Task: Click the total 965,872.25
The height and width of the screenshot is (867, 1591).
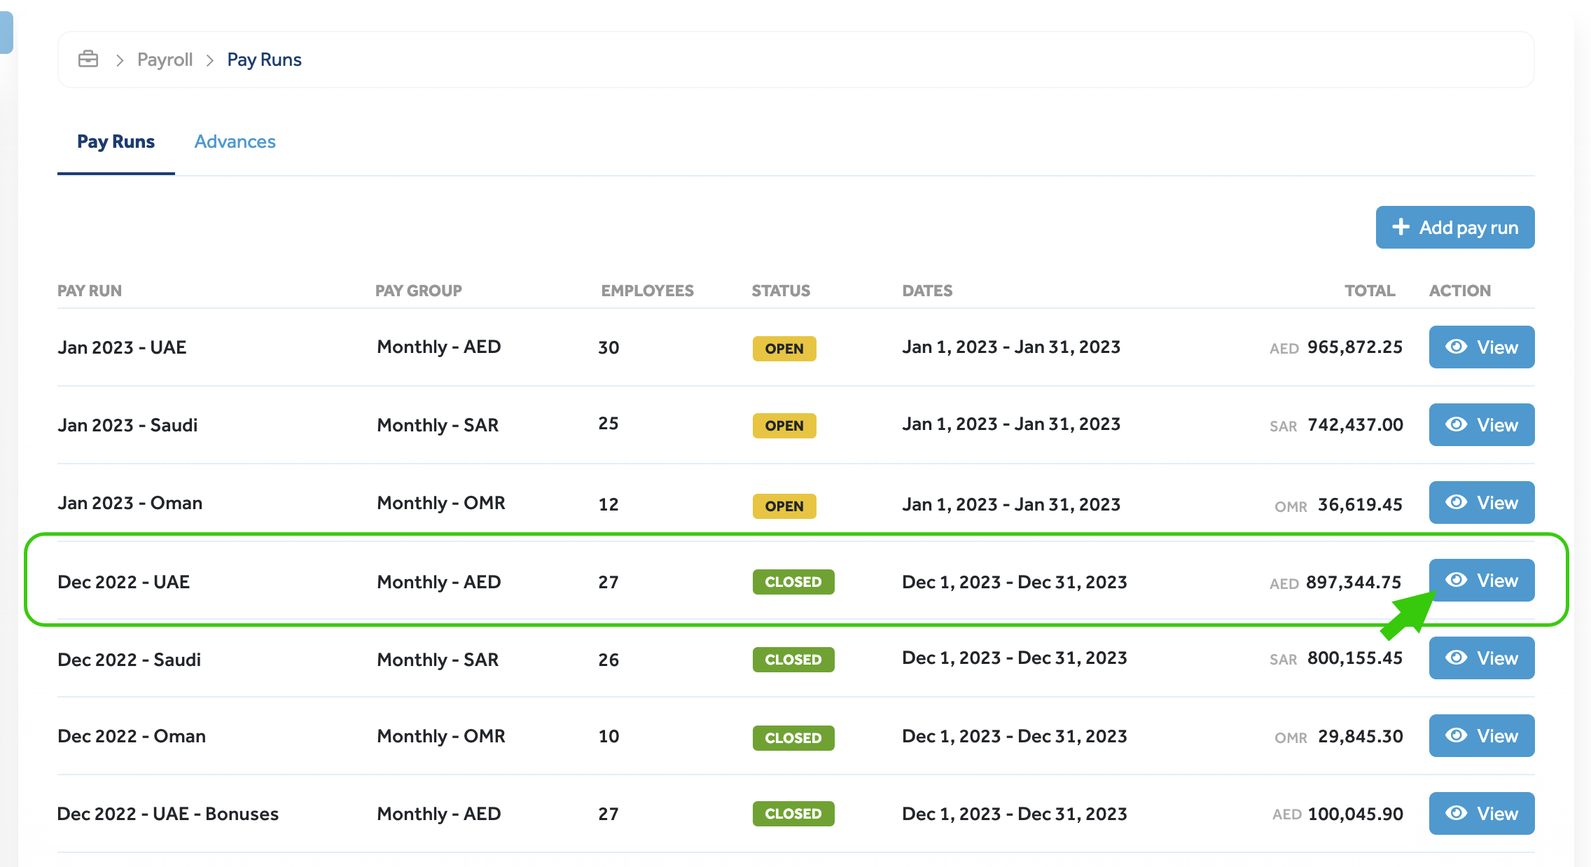Action: (1355, 347)
